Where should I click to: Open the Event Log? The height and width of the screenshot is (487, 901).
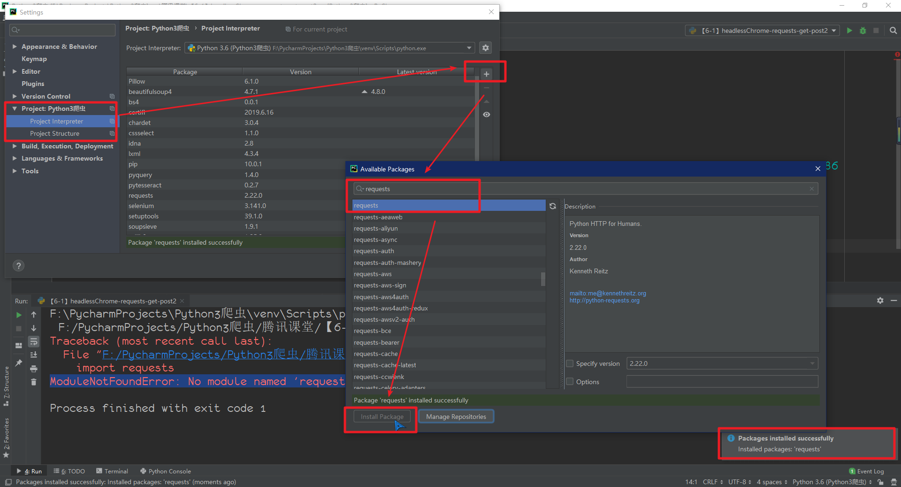(x=866, y=471)
